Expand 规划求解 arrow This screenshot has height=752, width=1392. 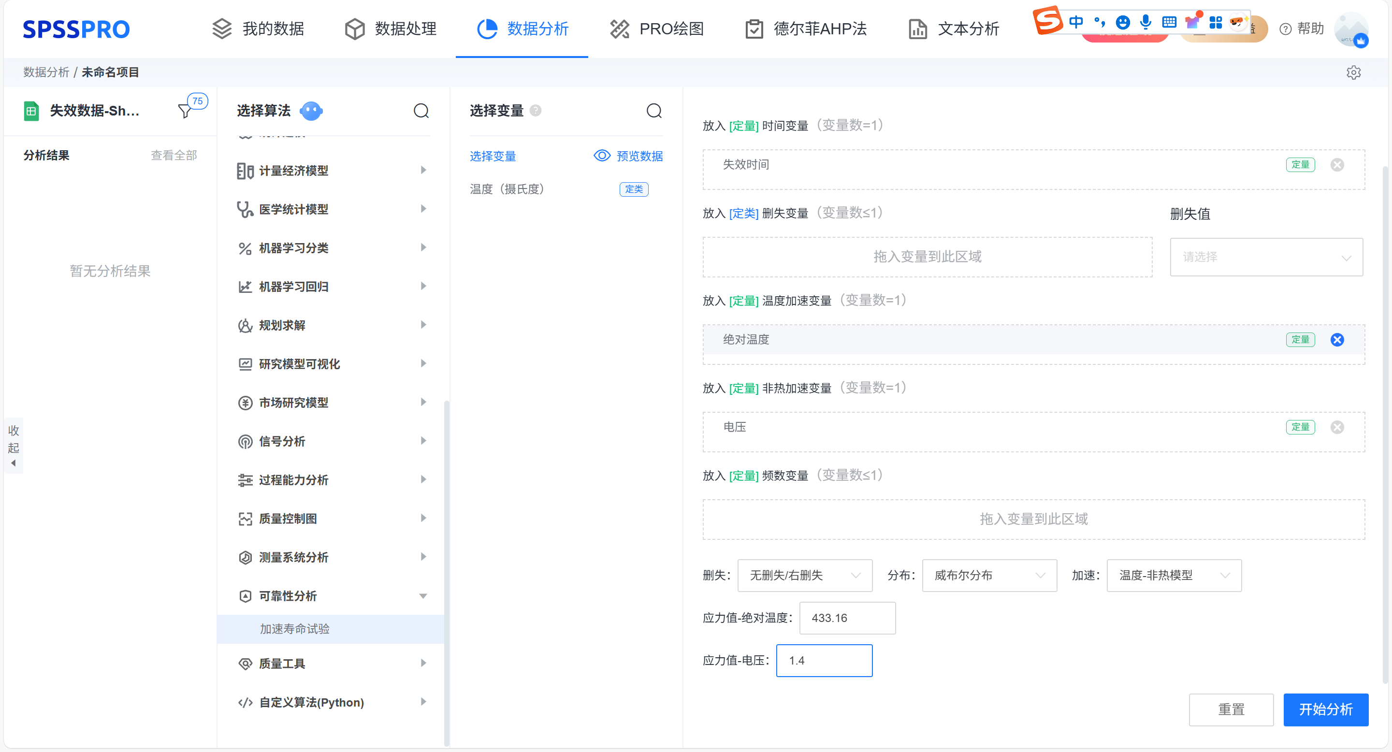click(423, 325)
